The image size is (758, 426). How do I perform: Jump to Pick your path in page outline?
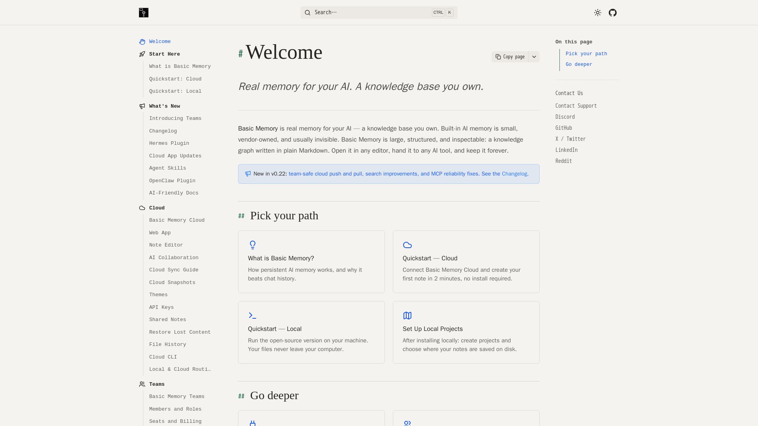coord(586,54)
